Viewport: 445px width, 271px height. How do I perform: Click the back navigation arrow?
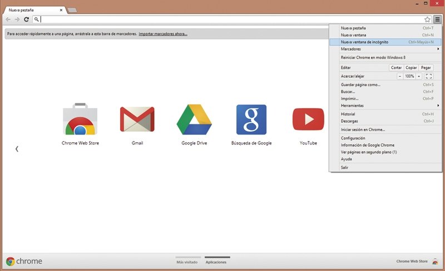(8, 19)
